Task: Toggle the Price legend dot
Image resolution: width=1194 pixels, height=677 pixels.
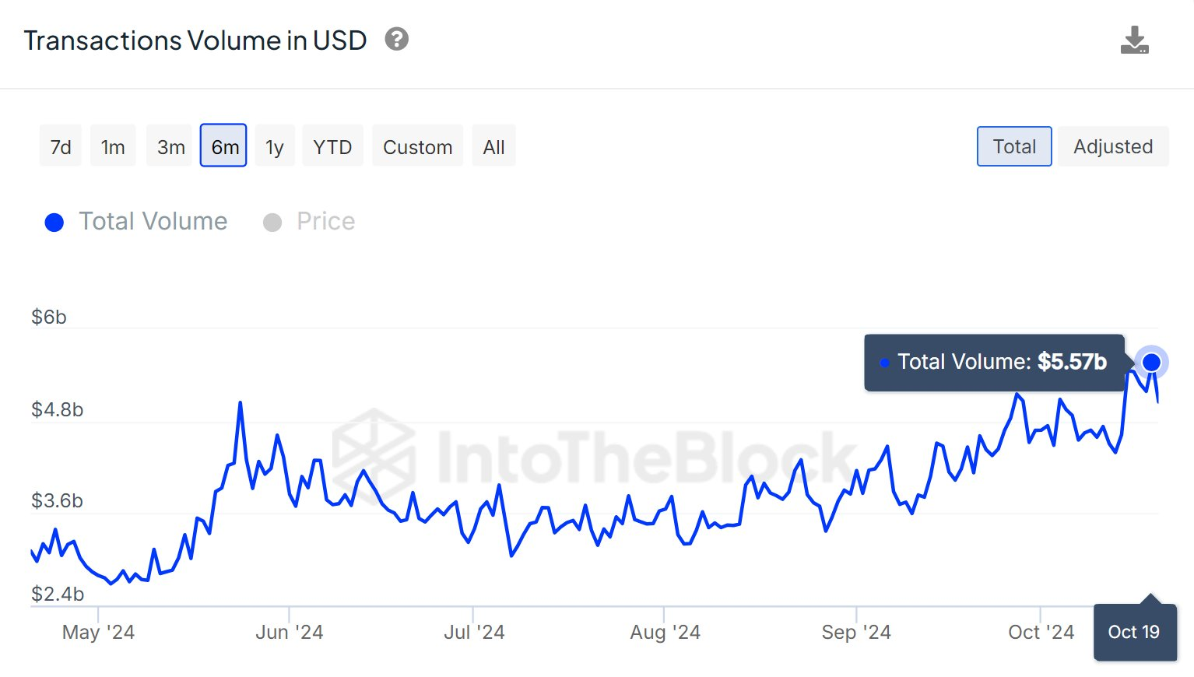Action: [272, 223]
